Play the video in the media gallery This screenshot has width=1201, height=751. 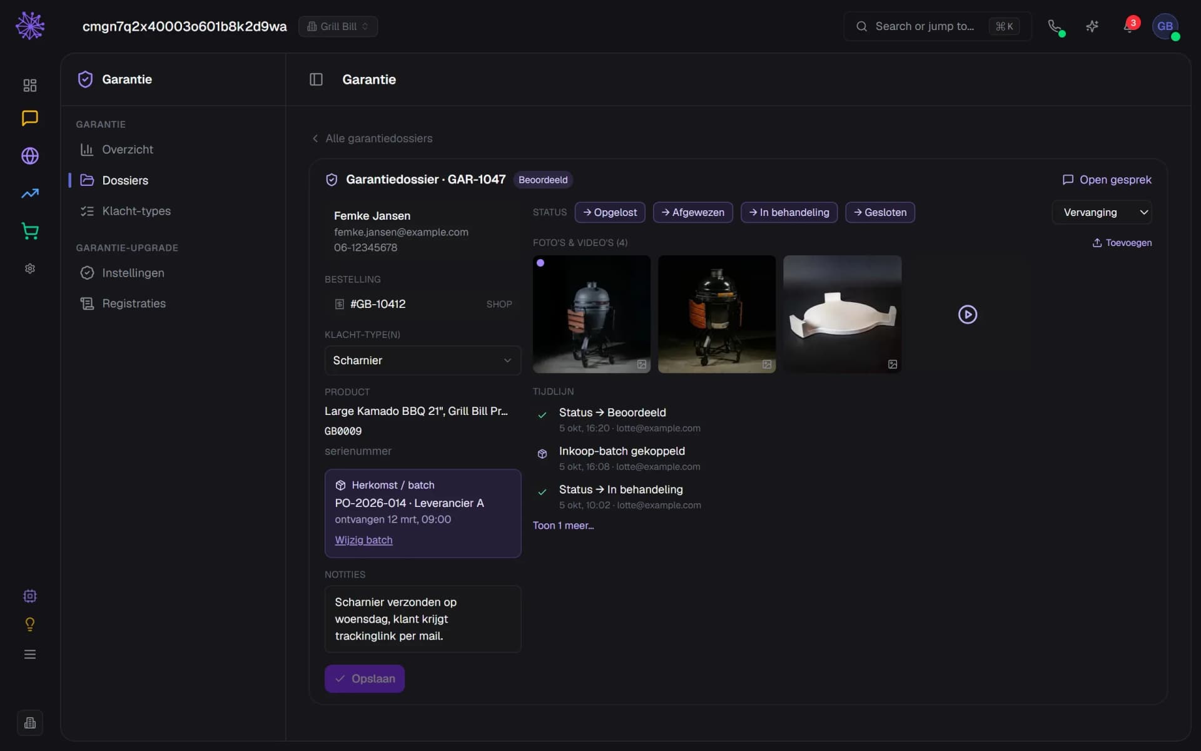[968, 314]
